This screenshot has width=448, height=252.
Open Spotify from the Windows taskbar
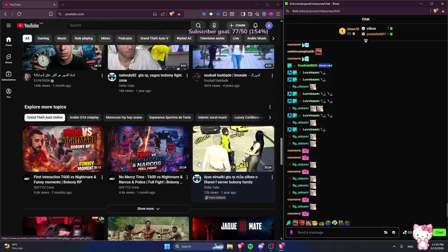(250, 246)
